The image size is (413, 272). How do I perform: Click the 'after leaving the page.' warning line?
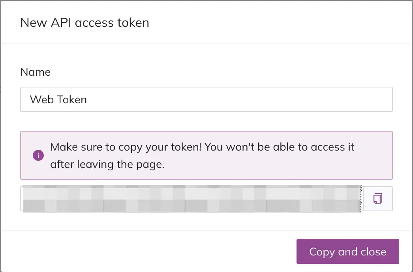coord(107,164)
